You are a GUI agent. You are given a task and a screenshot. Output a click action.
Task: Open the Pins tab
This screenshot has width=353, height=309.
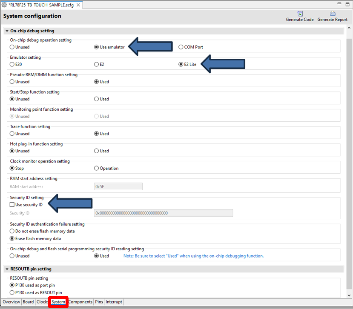pos(99,302)
